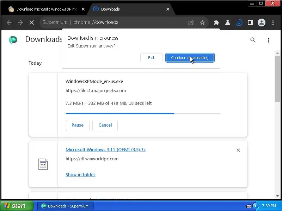Maximize the Supermium window
The width and height of the screenshot is (282, 211).
[261, 3]
